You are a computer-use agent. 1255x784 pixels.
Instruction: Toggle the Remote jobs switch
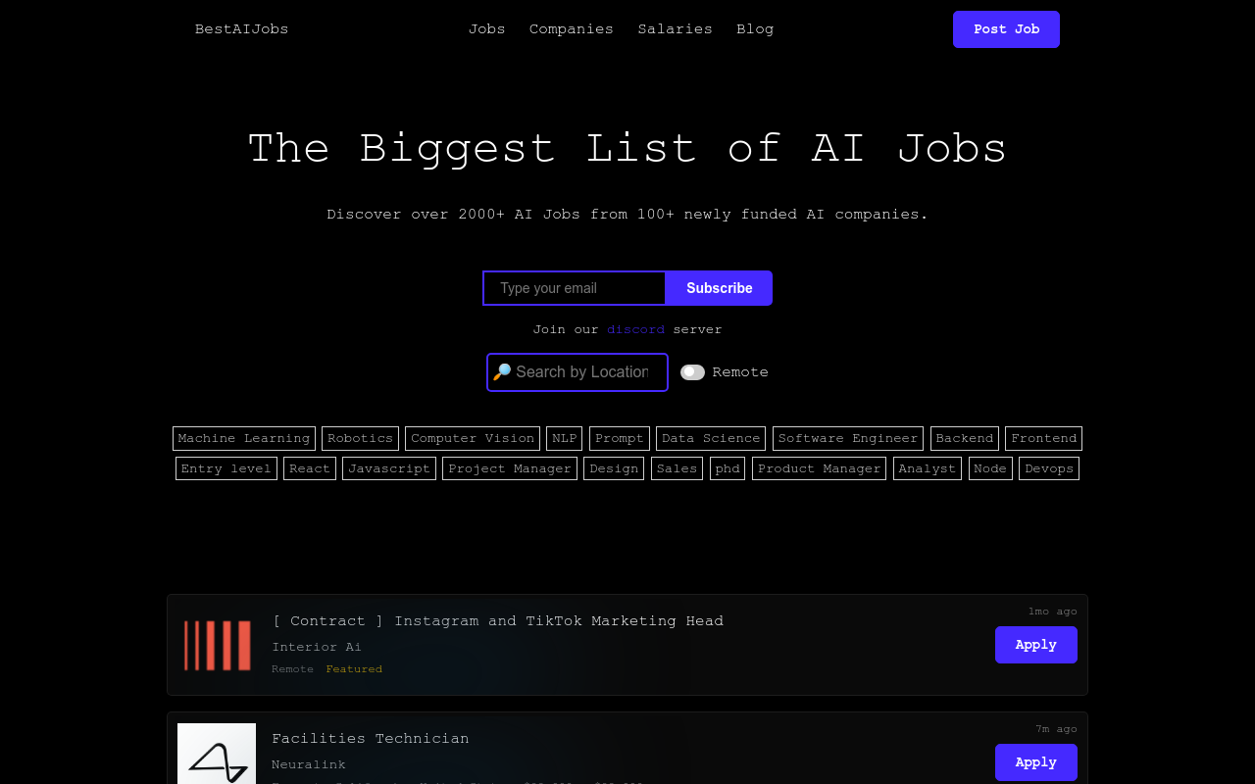tap(692, 372)
